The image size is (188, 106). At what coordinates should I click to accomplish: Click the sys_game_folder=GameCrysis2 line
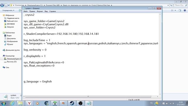point(44,21)
